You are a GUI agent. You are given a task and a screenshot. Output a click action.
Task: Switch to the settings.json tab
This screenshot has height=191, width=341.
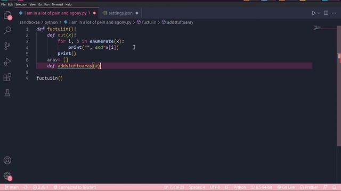120,13
